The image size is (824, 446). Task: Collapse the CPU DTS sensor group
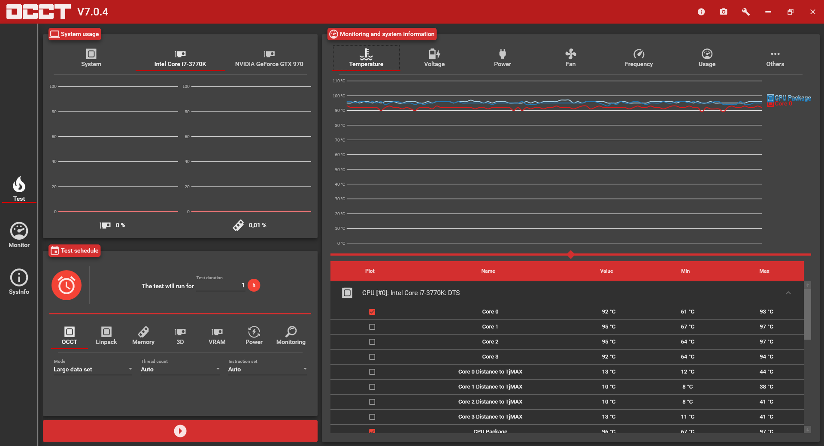click(x=788, y=293)
